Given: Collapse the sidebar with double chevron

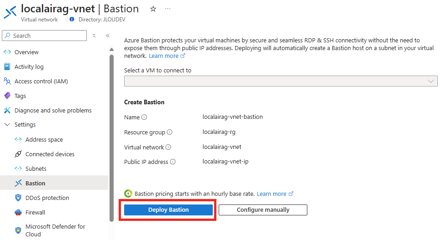Looking at the screenshot, I should [108, 36].
